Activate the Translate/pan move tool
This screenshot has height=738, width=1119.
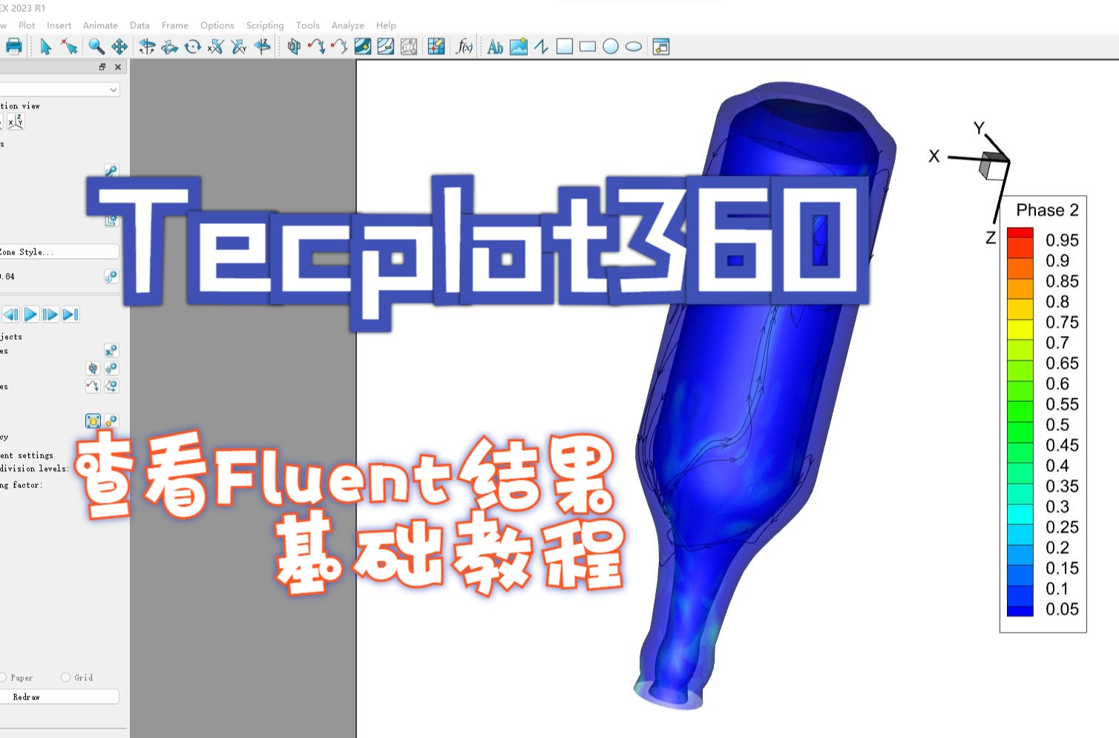click(x=119, y=47)
